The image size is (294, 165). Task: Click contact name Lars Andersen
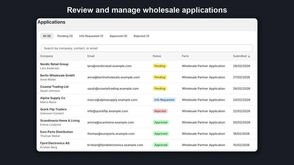[50, 68]
